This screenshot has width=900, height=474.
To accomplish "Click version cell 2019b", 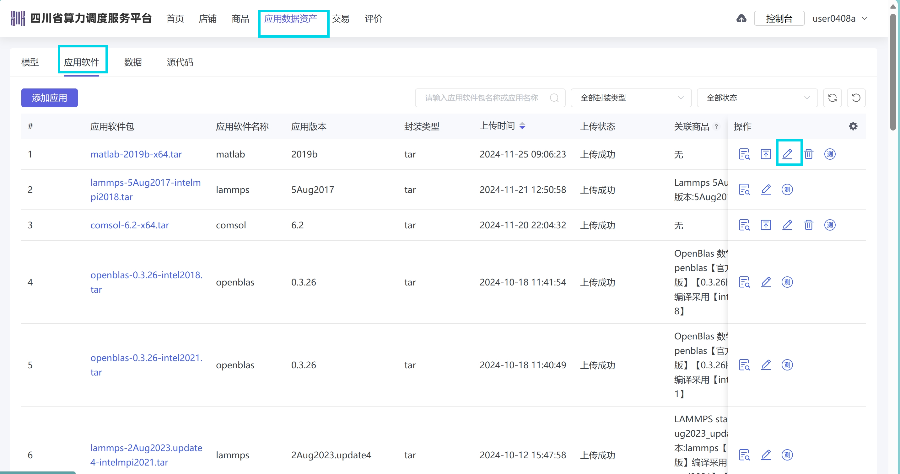I will pyautogui.click(x=304, y=154).
